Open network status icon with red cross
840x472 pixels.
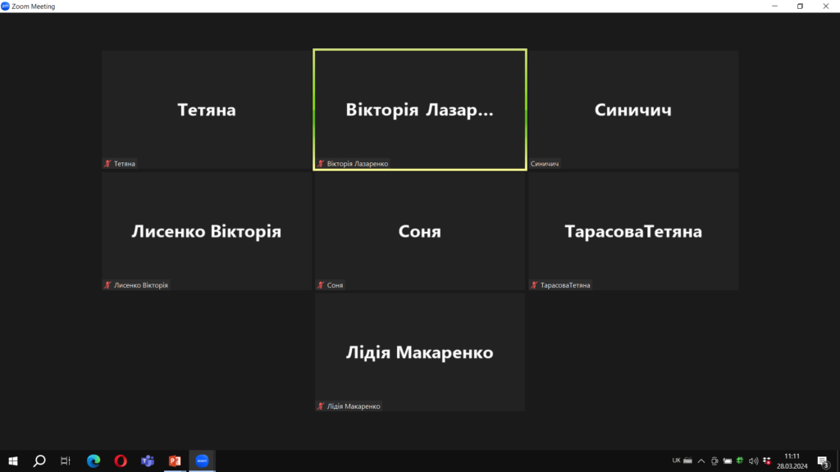767,461
